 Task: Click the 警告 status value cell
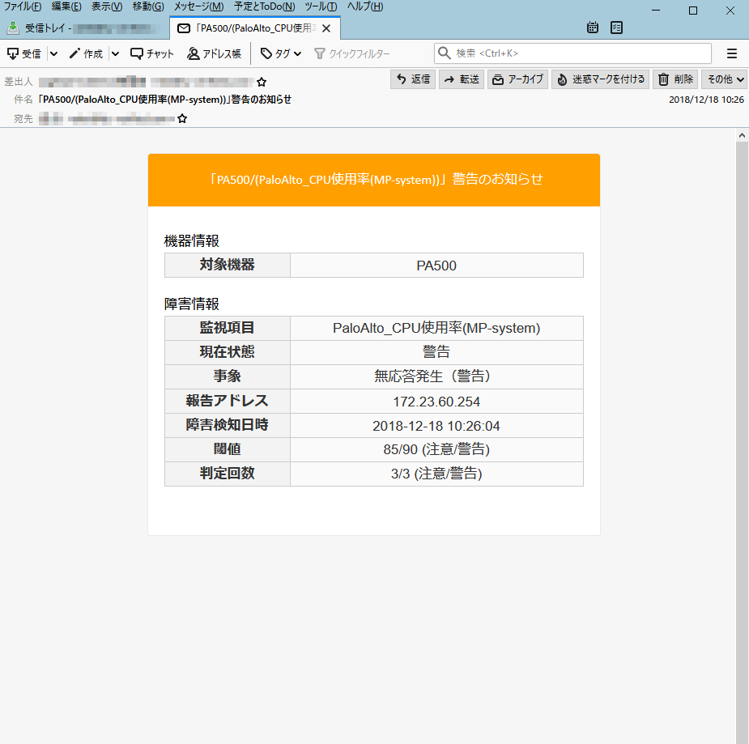[x=436, y=352]
